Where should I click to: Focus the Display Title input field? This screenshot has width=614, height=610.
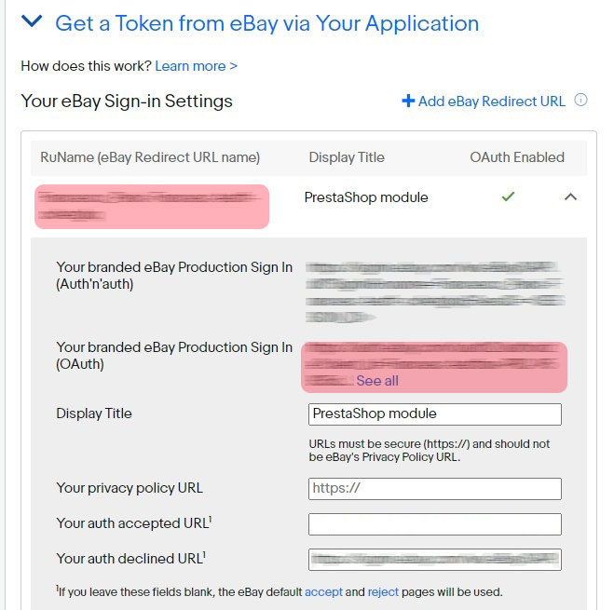pos(435,413)
